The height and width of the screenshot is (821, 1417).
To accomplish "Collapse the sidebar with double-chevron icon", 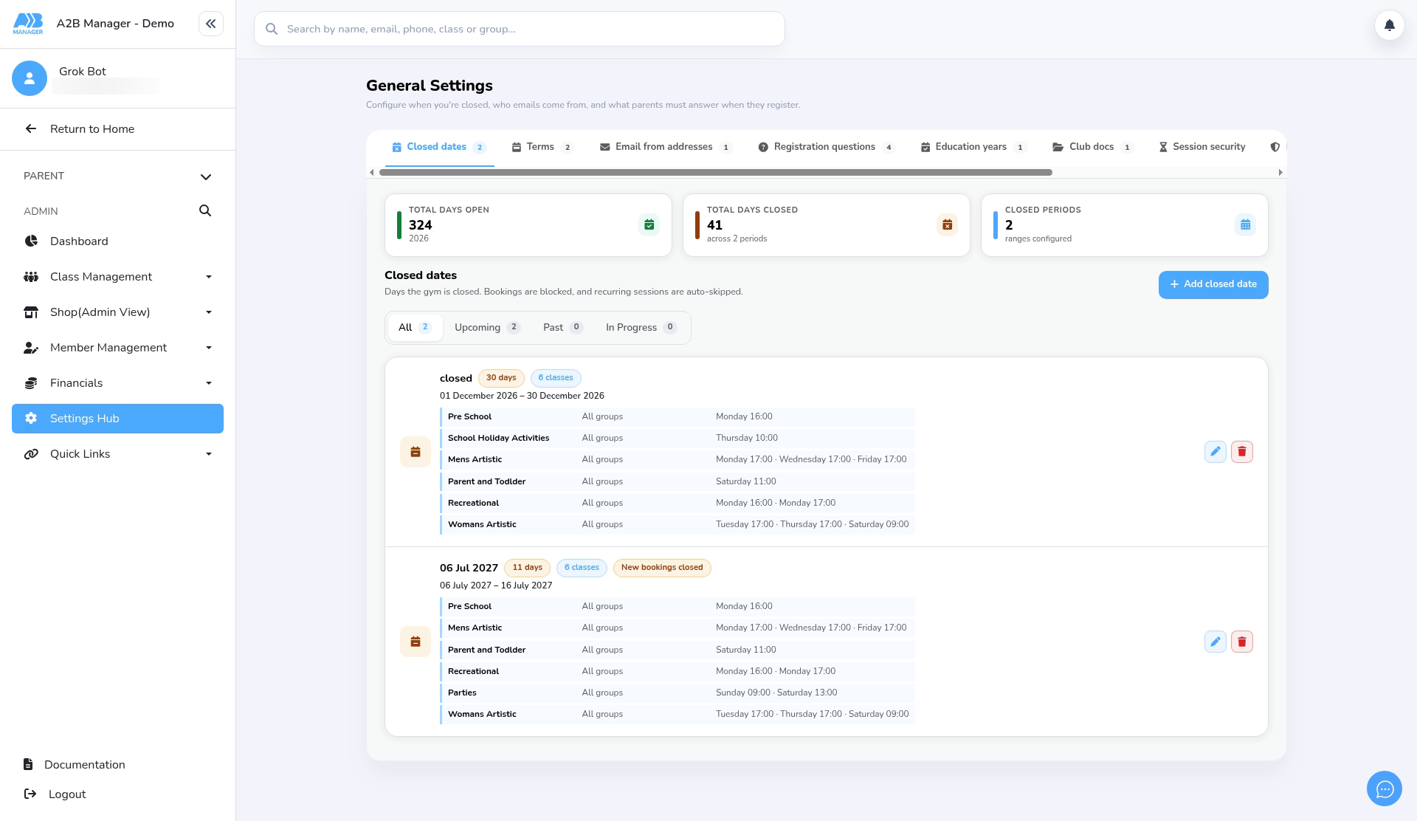I will click(x=211, y=24).
